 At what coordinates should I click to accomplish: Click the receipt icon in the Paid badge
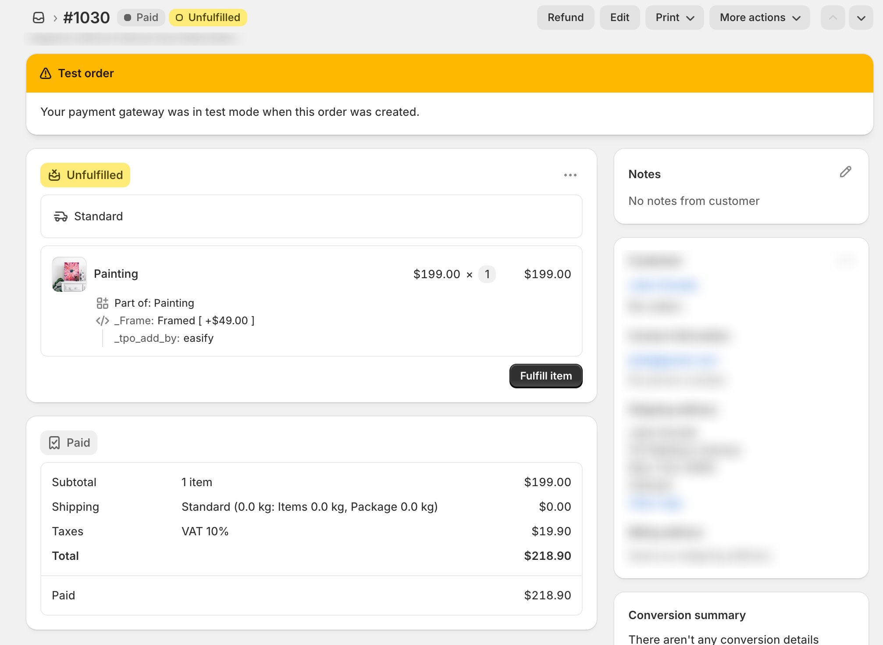coord(54,442)
